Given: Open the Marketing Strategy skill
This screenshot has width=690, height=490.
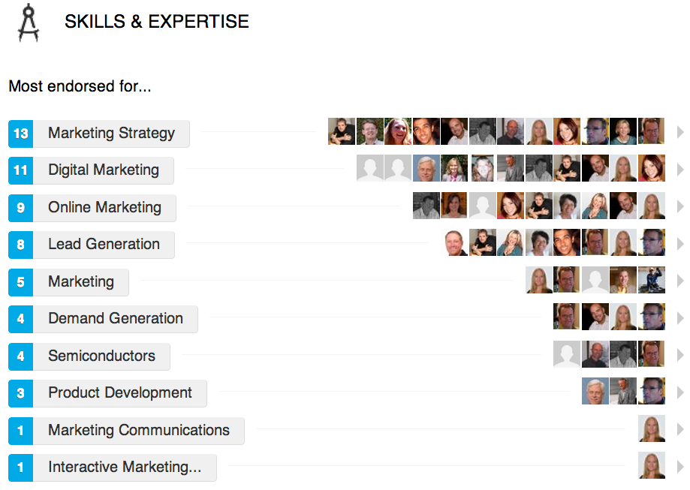Looking at the screenshot, I should (112, 134).
